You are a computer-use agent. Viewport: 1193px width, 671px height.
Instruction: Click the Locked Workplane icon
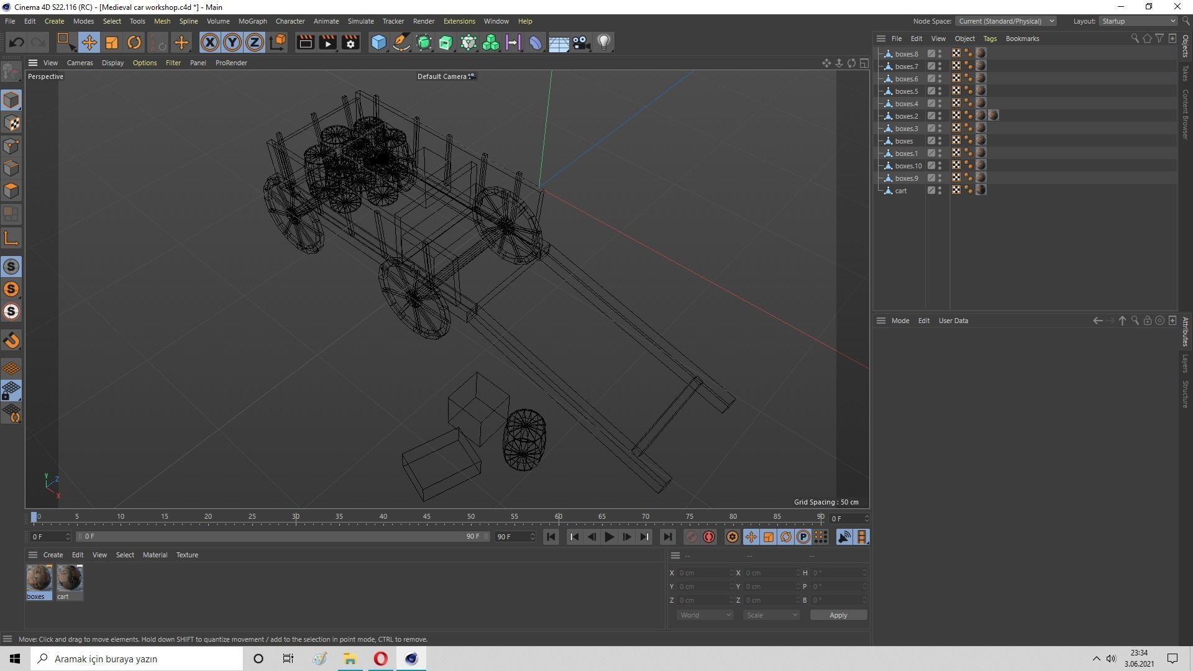pyautogui.click(x=11, y=391)
